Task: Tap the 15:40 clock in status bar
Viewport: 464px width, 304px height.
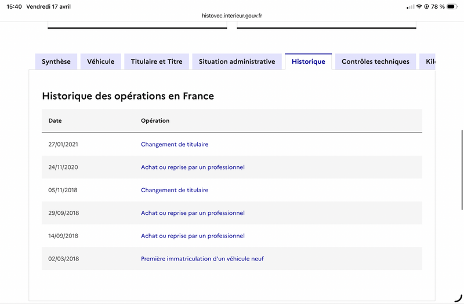Action: 14,6
